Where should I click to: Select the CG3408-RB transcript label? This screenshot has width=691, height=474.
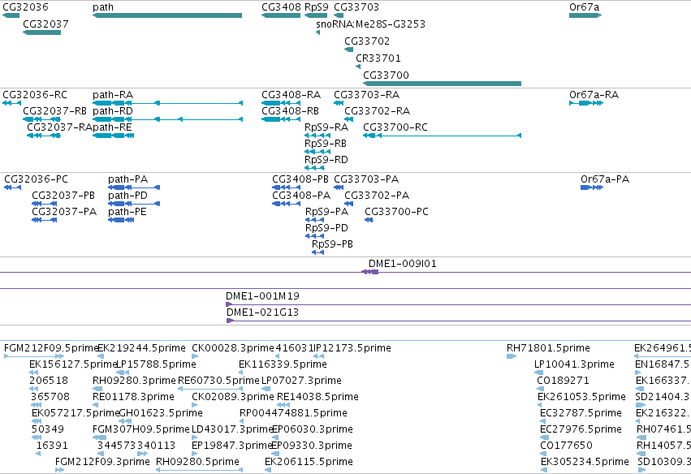291,111
